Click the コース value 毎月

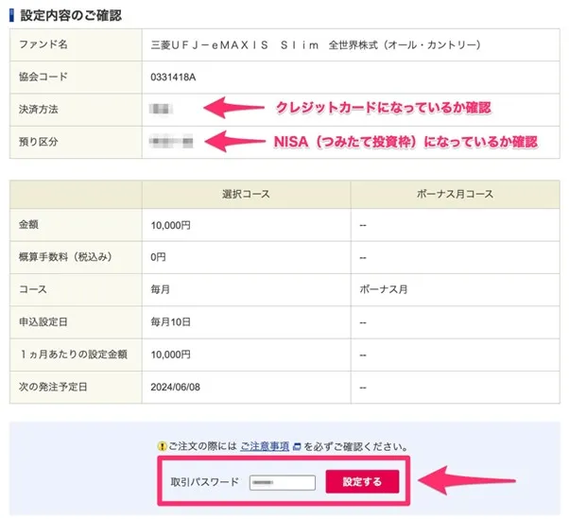tap(161, 289)
